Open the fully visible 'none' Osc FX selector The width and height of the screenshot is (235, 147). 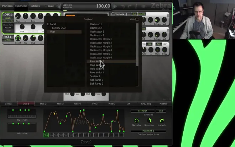point(22,31)
